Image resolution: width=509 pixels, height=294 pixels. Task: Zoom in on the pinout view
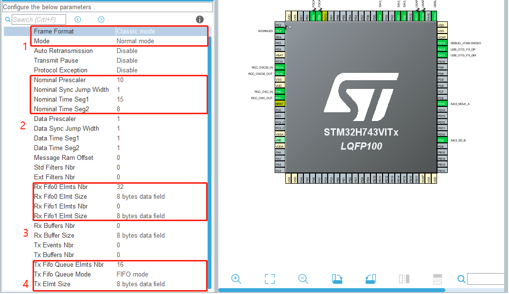click(x=236, y=279)
